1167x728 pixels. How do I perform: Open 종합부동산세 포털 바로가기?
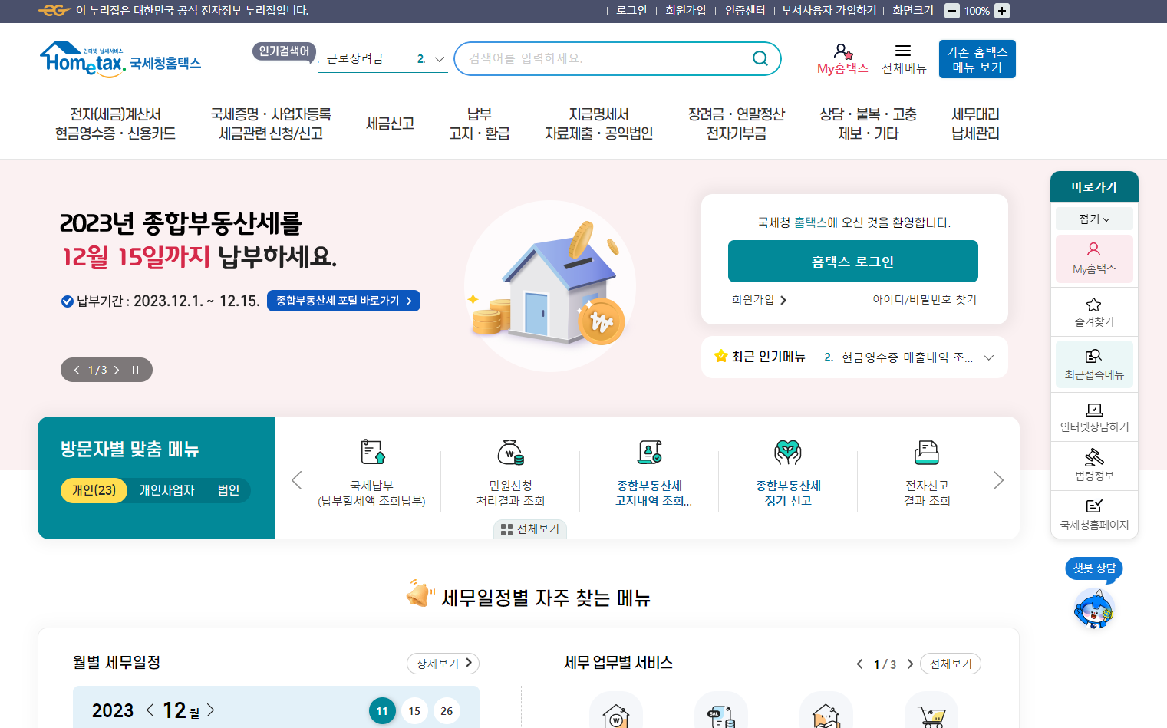(x=343, y=301)
